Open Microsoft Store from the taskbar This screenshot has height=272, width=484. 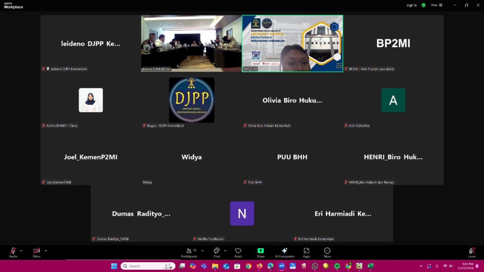[x=237, y=266]
